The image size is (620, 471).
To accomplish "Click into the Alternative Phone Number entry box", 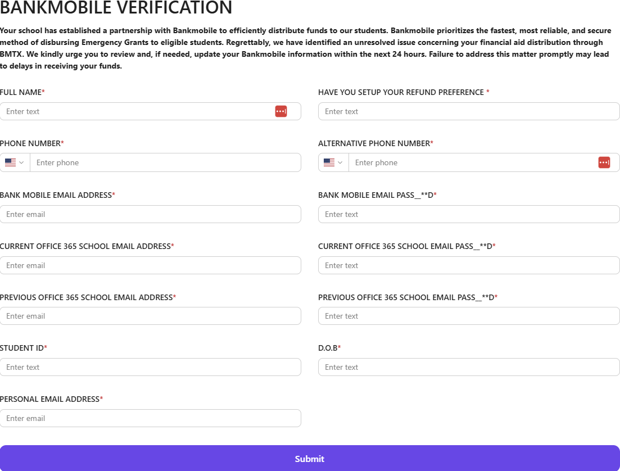I will (x=472, y=162).
